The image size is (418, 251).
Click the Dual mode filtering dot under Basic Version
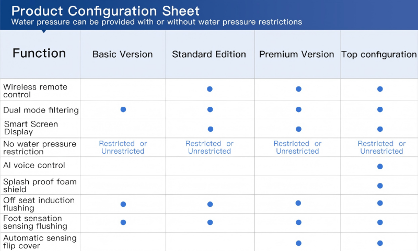[x=123, y=109]
